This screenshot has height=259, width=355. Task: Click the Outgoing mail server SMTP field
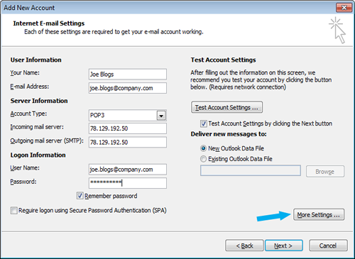click(x=128, y=142)
